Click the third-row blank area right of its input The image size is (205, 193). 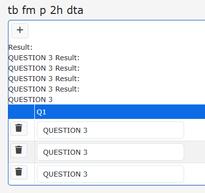[x=195, y=174]
